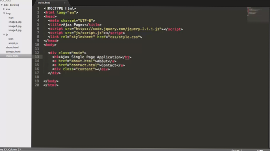Click the closing head tag
Screen dimensions: 270x151
51,41
